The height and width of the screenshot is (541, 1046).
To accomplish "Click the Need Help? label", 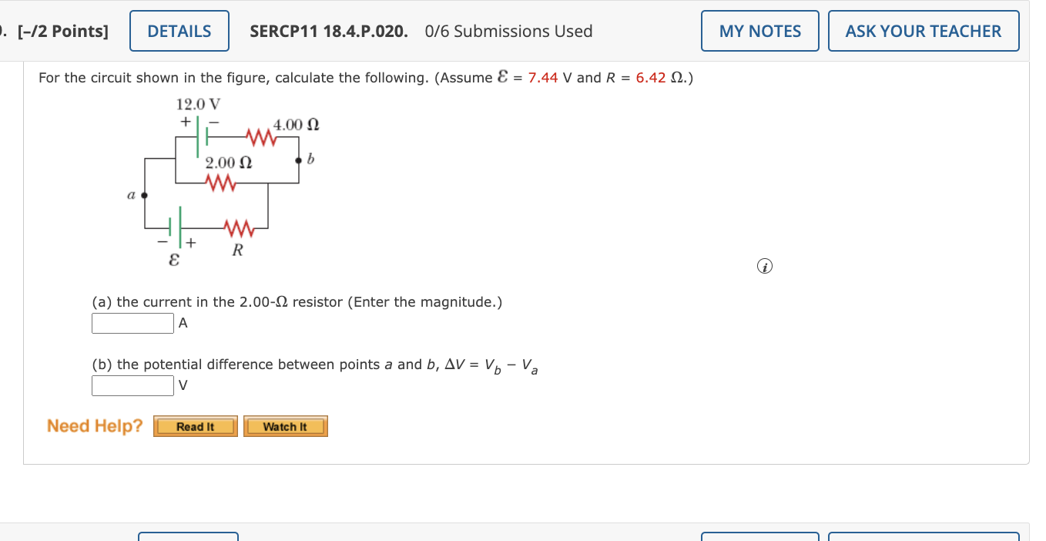I will [94, 425].
